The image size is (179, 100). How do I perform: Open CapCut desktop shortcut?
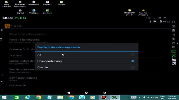(20, 12)
